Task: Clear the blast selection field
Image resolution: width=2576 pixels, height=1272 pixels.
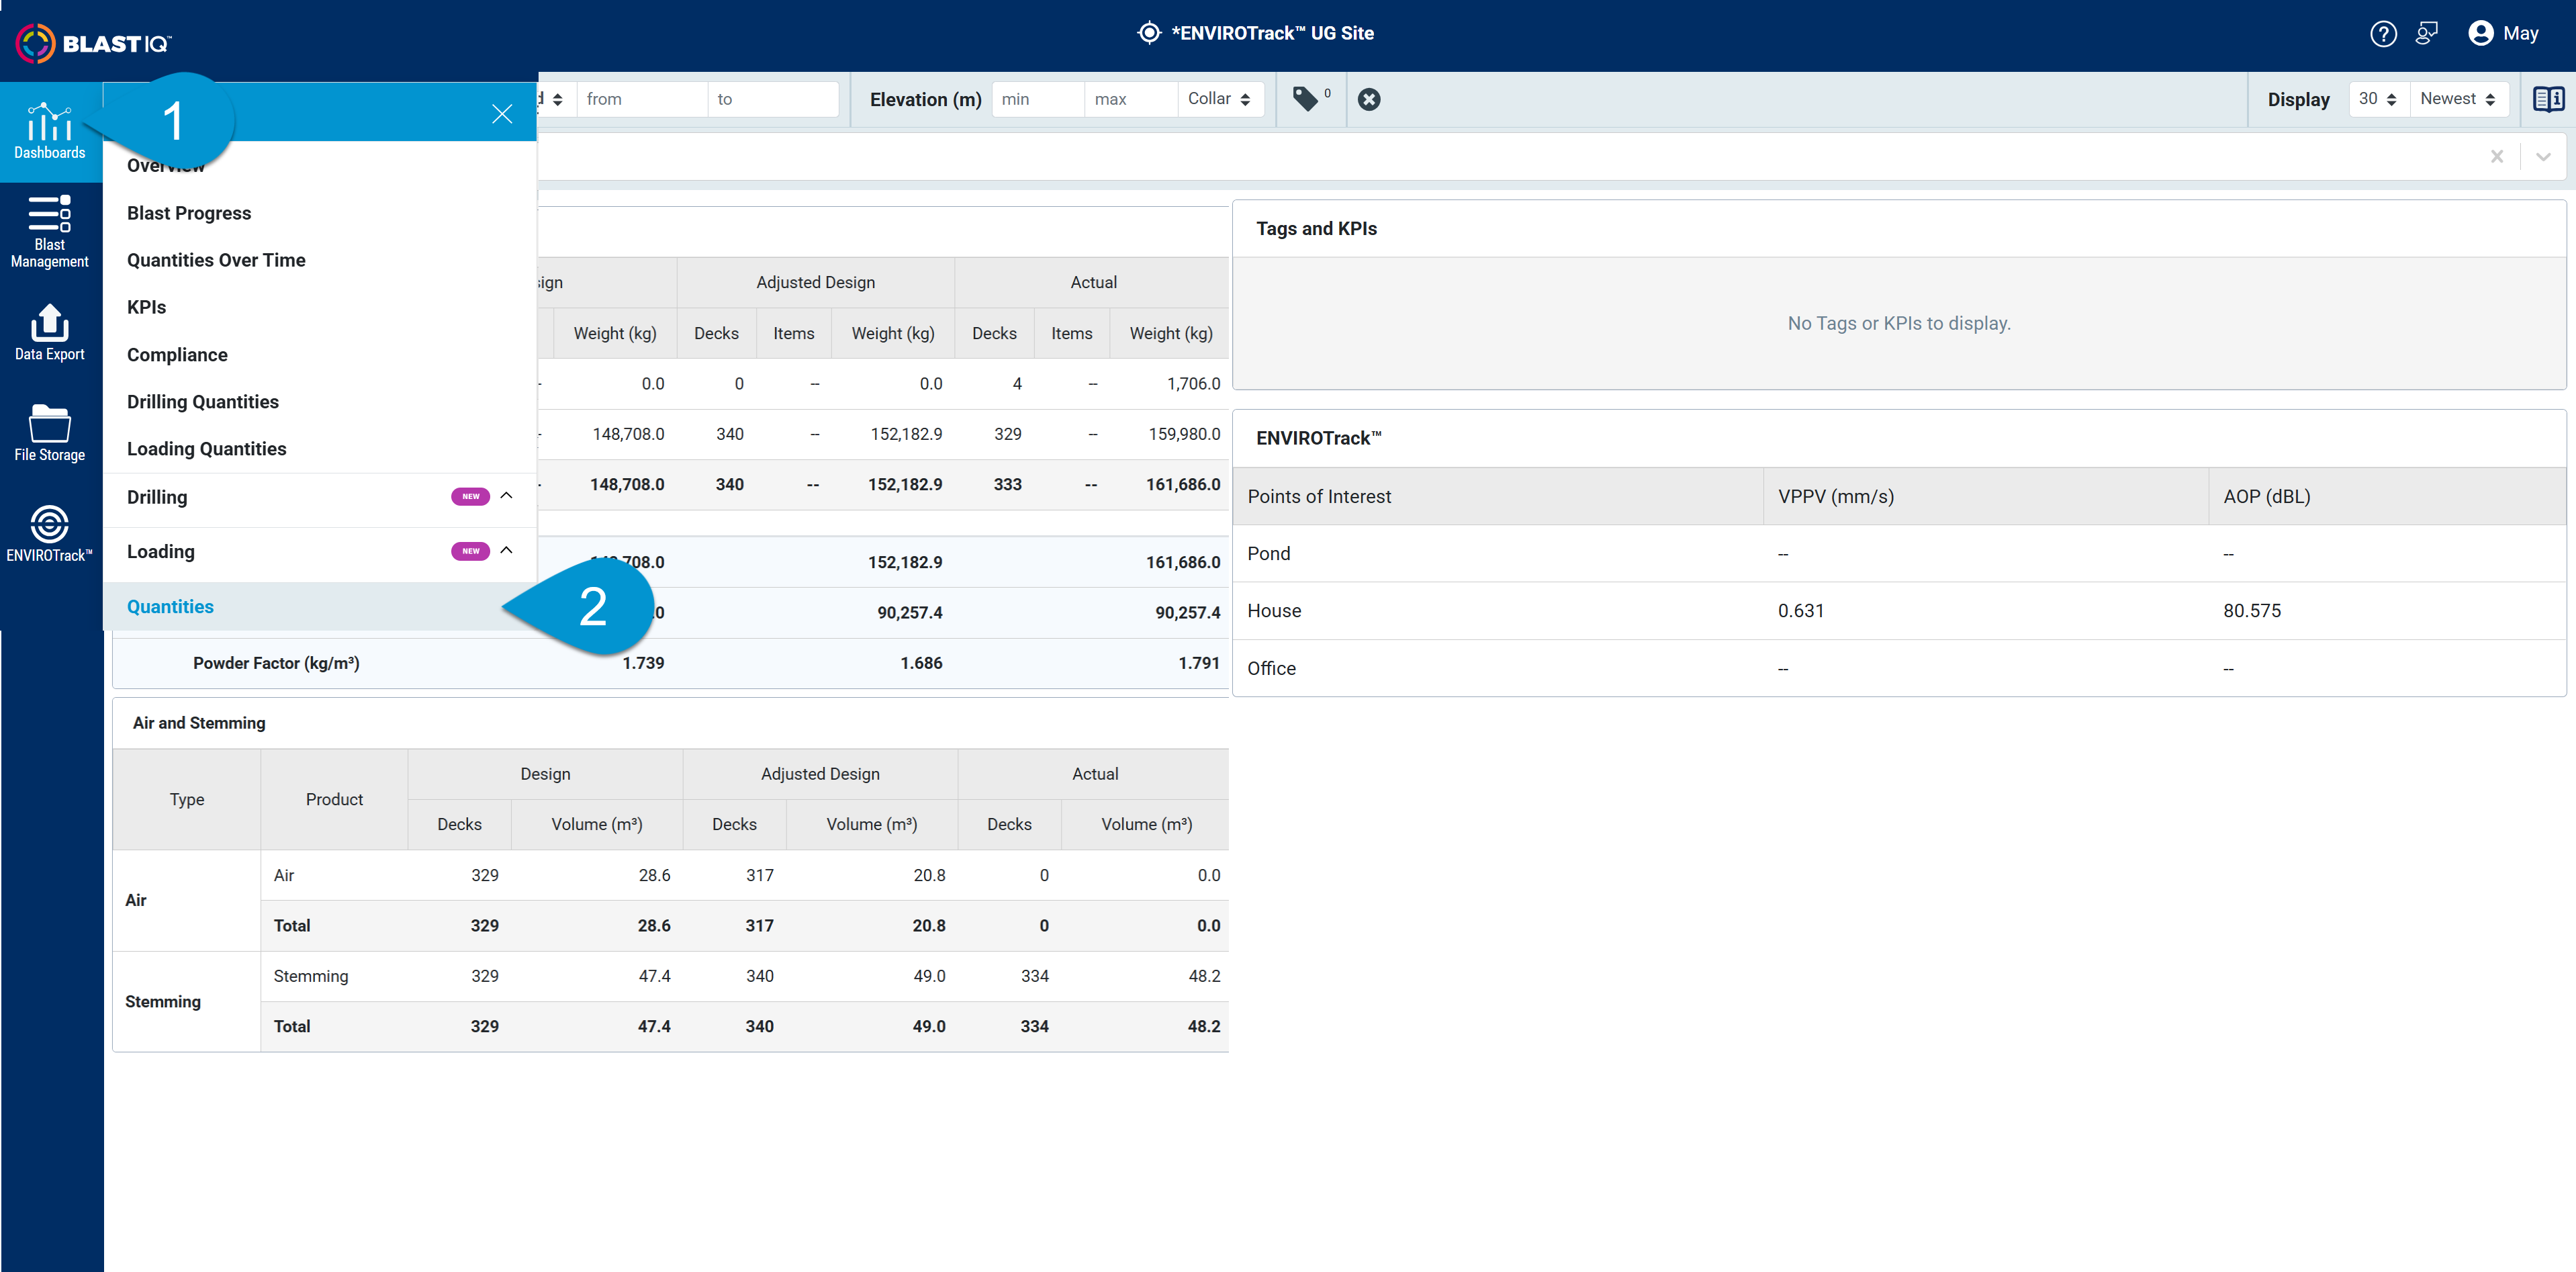Action: (x=2496, y=157)
